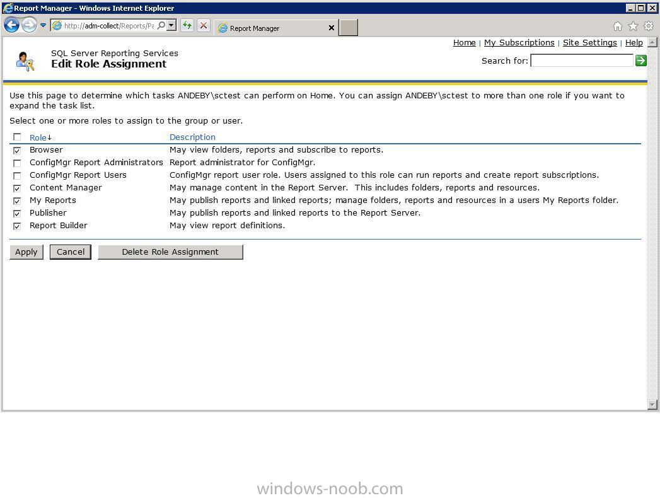The width and height of the screenshot is (660, 498).
Task: Run search with the green arrow button
Action: coord(640,61)
